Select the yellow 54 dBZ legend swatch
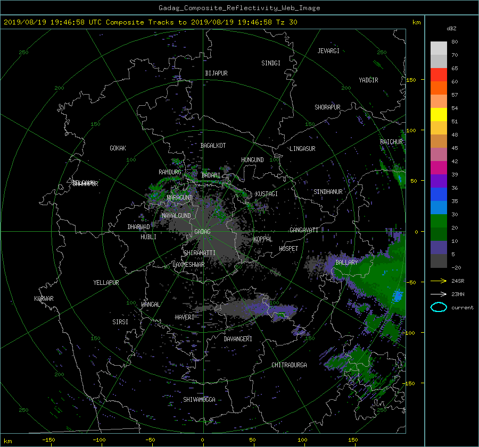The image size is (479, 447). (439, 114)
